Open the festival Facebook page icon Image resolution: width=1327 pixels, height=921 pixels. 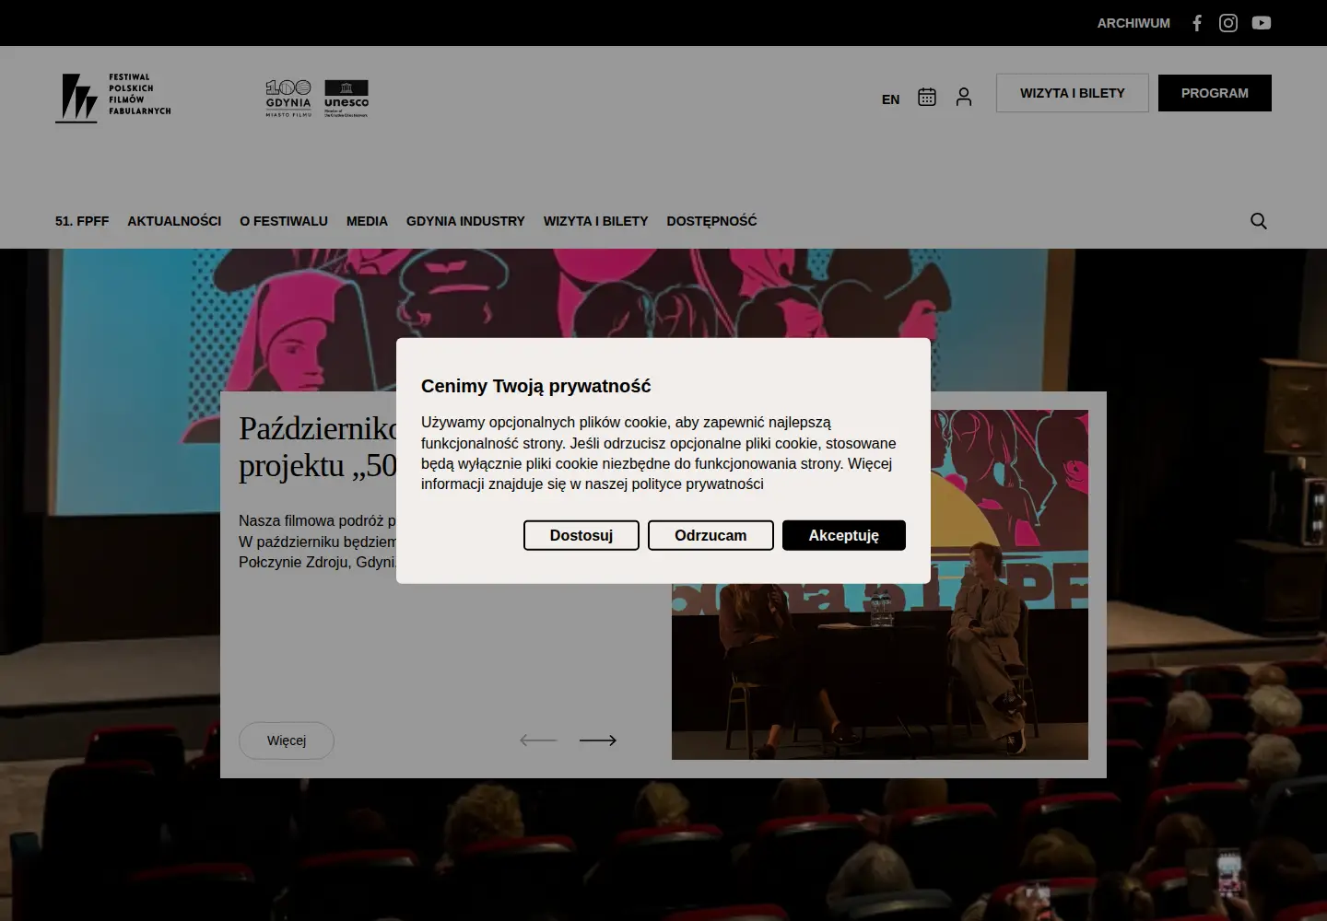[x=1197, y=23]
